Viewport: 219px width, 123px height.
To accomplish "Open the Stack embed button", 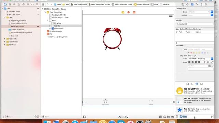I will (160, 117).
